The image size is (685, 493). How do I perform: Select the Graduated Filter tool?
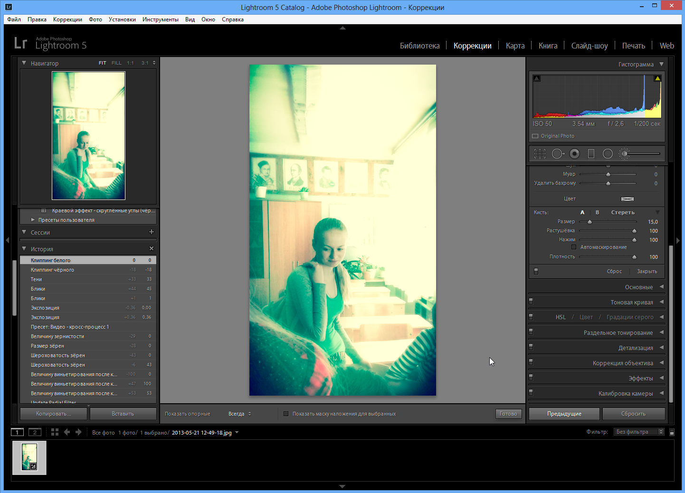(x=591, y=154)
